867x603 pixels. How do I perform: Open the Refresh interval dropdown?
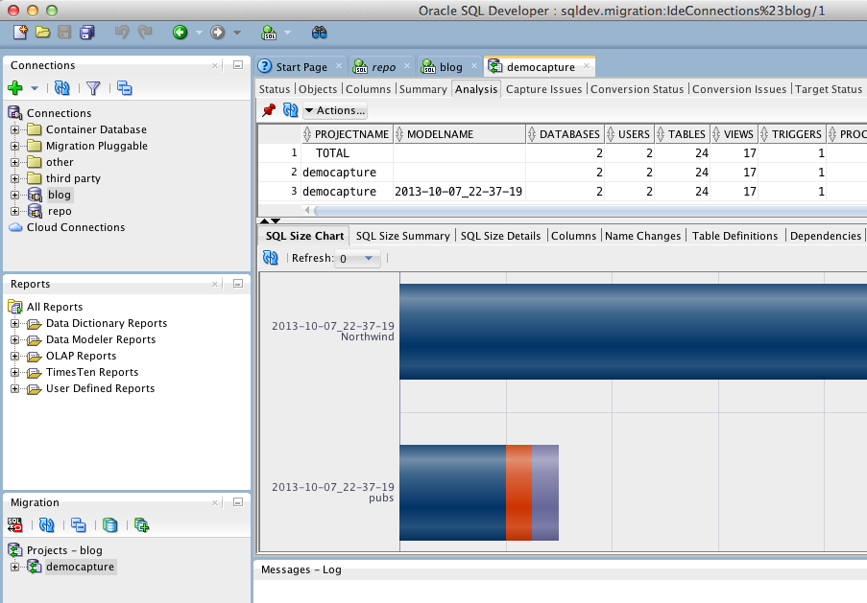(369, 258)
